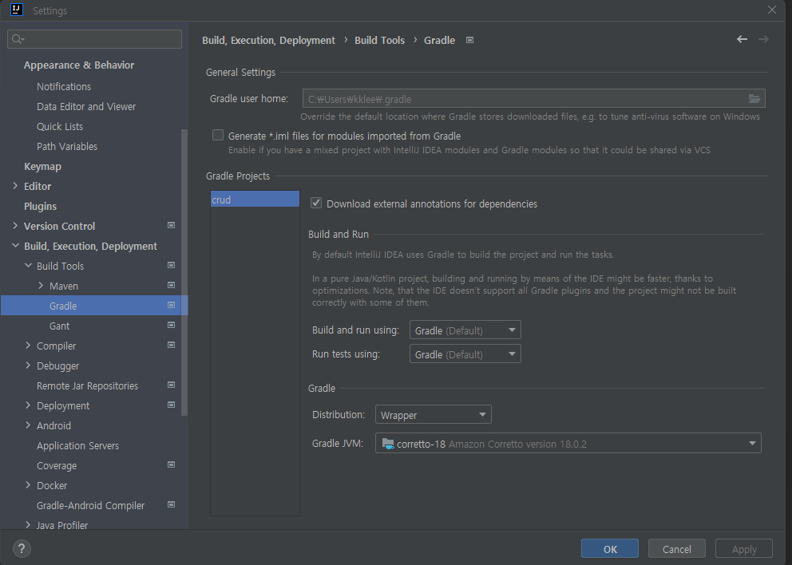Select Data Editor and Viewer page
The width and height of the screenshot is (792, 565).
click(x=86, y=107)
